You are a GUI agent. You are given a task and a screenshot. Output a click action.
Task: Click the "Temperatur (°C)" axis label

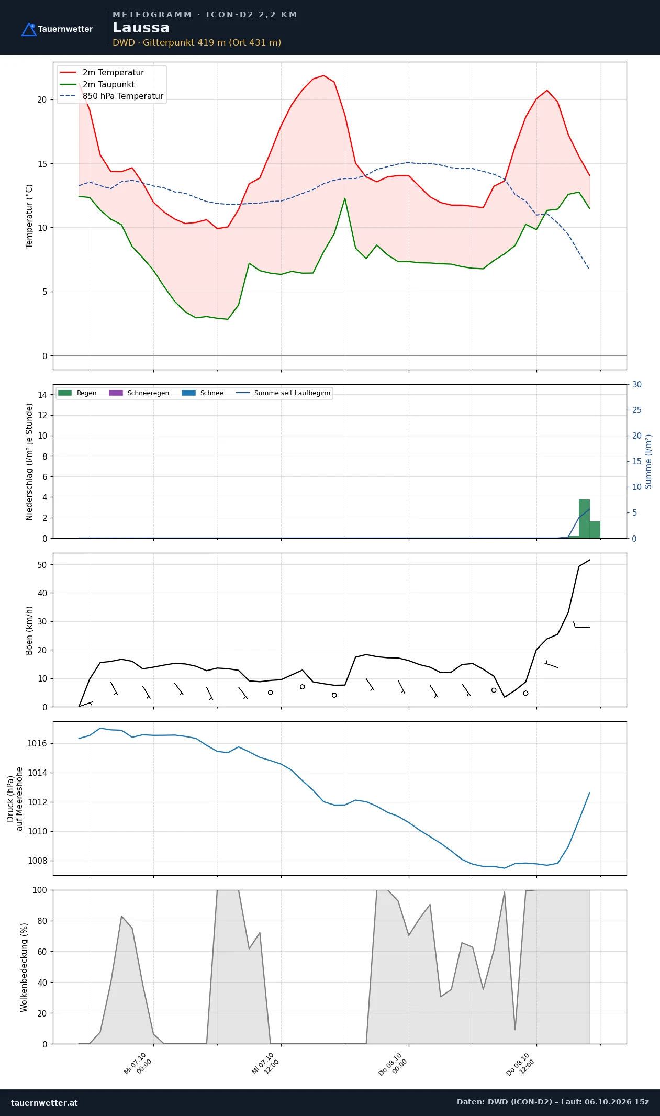(x=29, y=216)
